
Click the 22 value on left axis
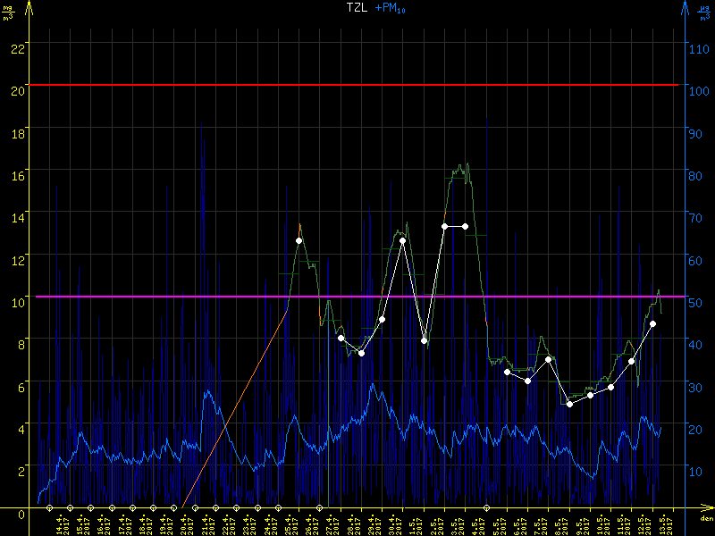click(x=16, y=48)
